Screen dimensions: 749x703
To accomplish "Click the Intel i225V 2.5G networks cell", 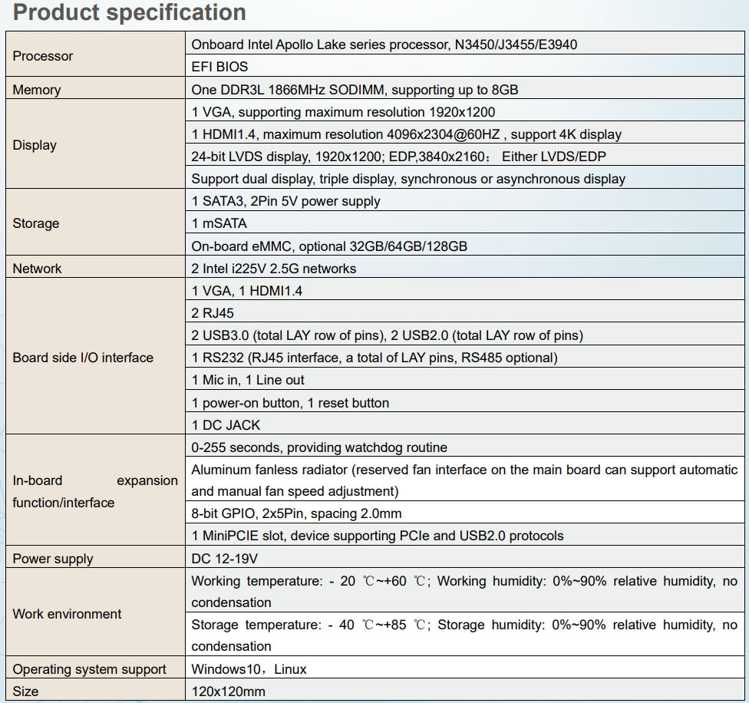I will click(x=273, y=269).
